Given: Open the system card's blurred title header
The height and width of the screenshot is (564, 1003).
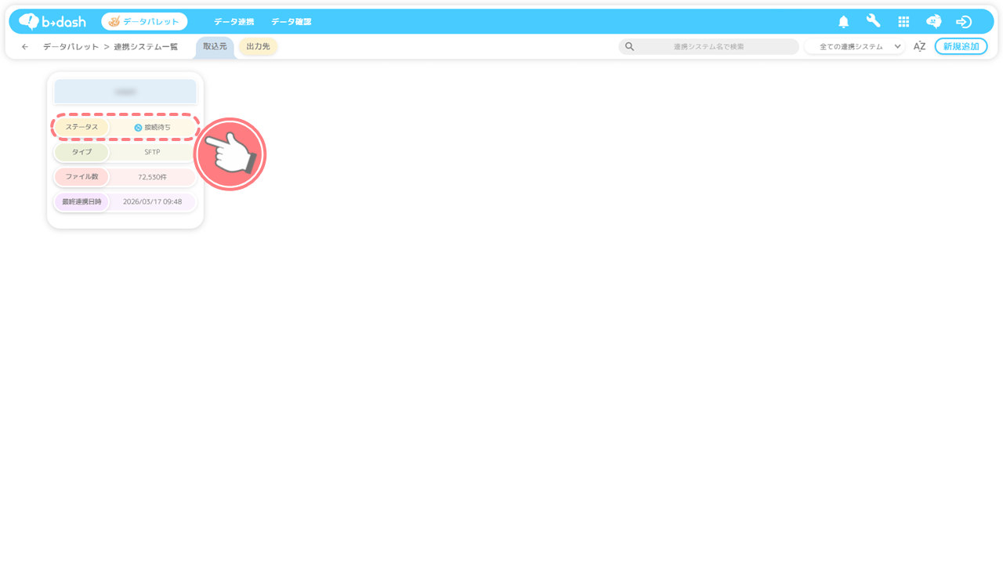Looking at the screenshot, I should tap(125, 92).
